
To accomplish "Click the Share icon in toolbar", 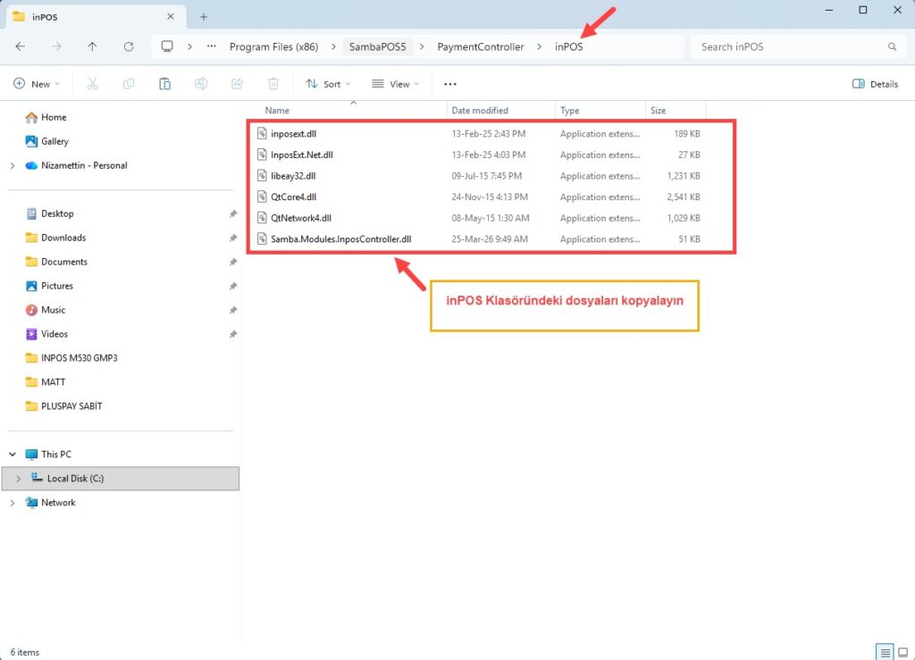I will [237, 84].
